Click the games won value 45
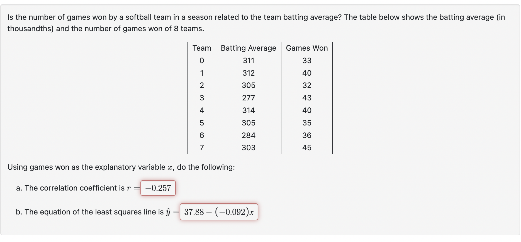Viewport: 521px width, 242px height. 306,148
